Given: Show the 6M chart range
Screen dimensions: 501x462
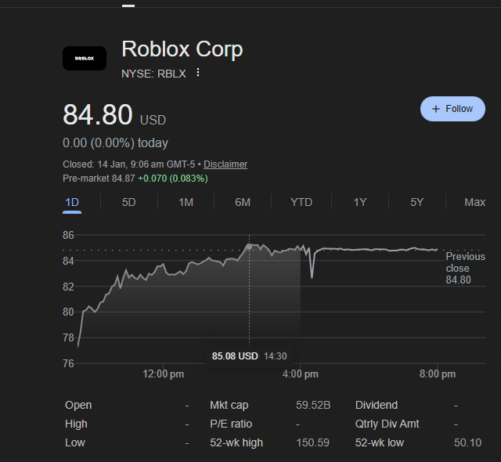Looking at the screenshot, I should (x=243, y=202).
